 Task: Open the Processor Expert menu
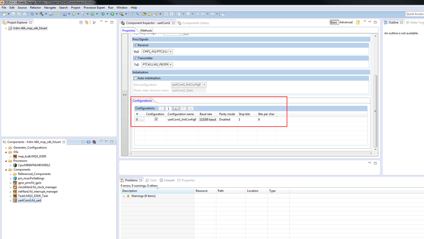click(x=94, y=8)
